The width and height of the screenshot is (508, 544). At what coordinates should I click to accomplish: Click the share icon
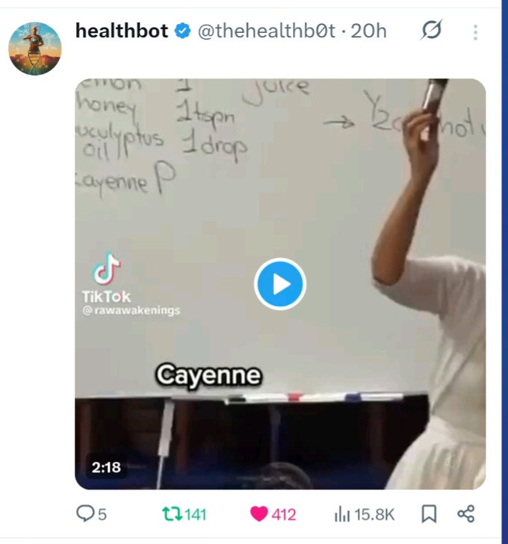[465, 514]
